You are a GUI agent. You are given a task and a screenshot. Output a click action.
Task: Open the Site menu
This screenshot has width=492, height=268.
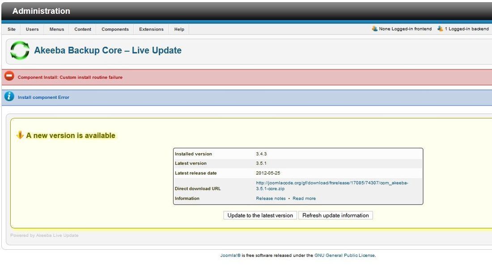[12, 29]
